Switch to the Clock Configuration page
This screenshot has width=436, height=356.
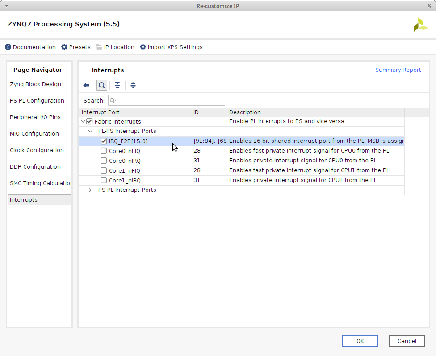pos(37,150)
